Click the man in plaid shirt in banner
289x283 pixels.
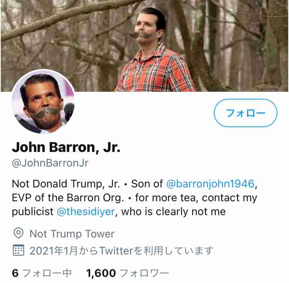tap(155, 50)
